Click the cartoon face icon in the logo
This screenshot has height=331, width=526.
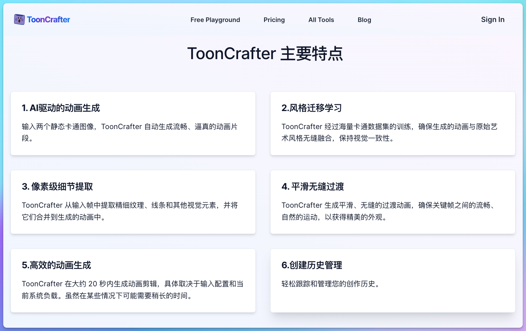19,19
